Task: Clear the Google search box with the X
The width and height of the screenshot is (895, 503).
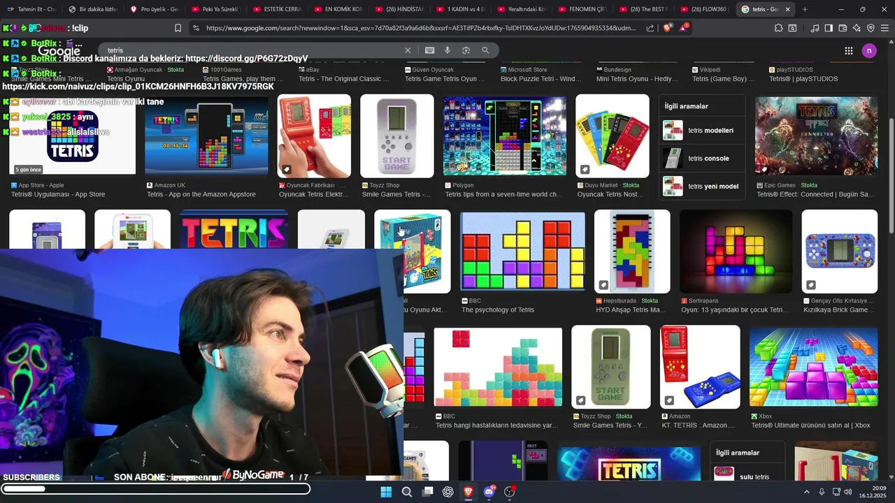Action: [x=408, y=50]
